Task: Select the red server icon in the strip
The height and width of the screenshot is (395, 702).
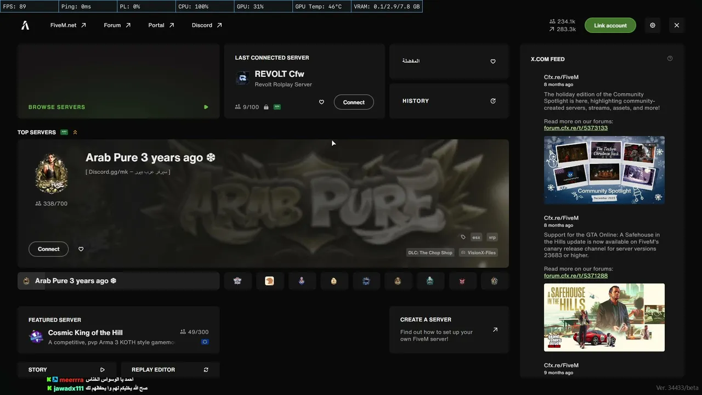Action: 462,281
